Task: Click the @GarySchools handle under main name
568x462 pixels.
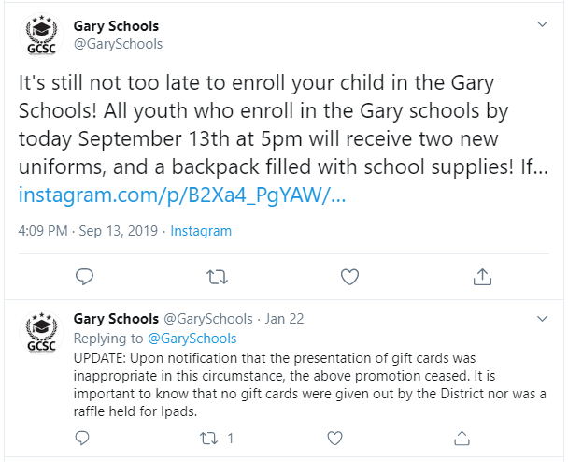Action: 118,44
